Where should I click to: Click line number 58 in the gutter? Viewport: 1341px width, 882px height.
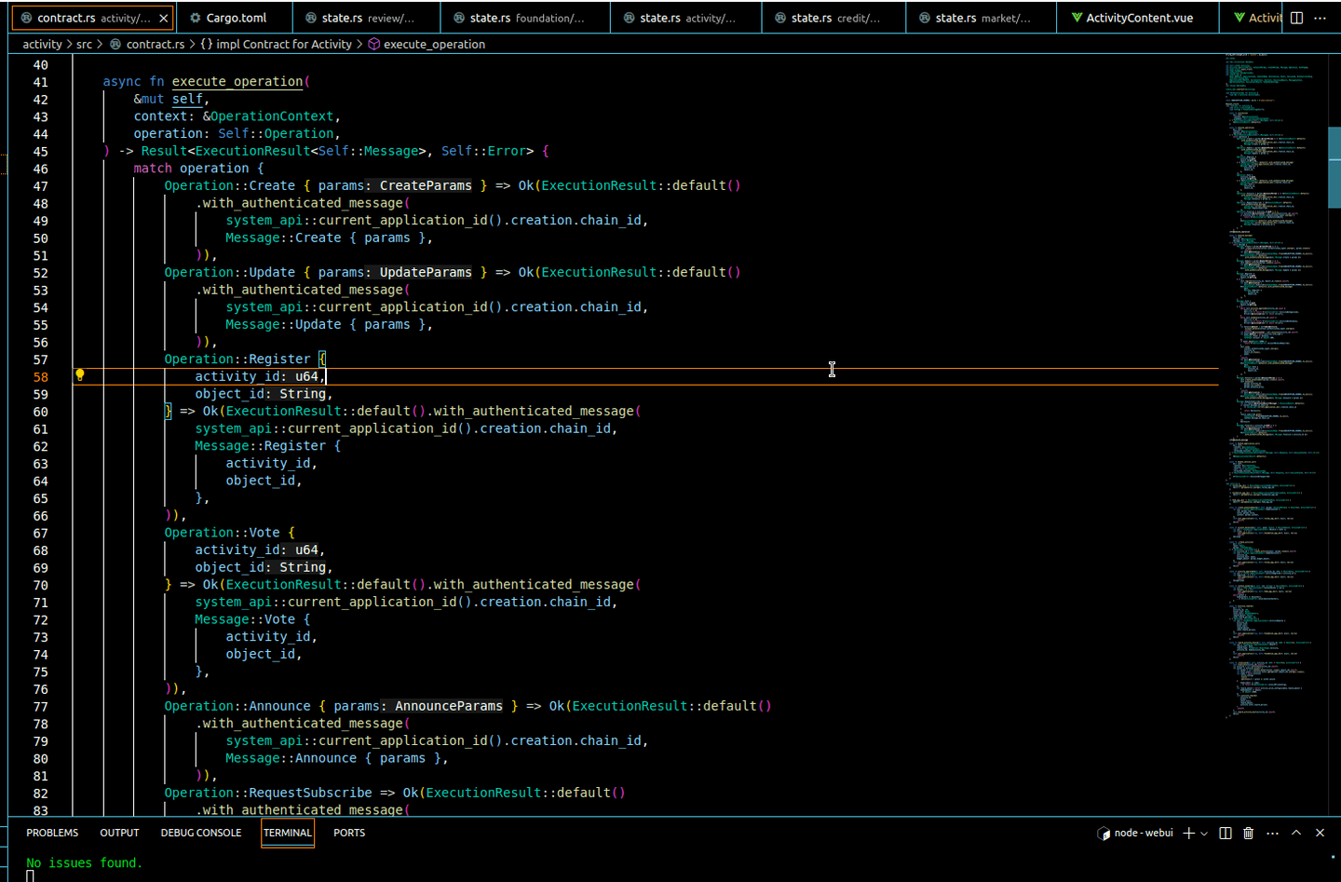41,376
